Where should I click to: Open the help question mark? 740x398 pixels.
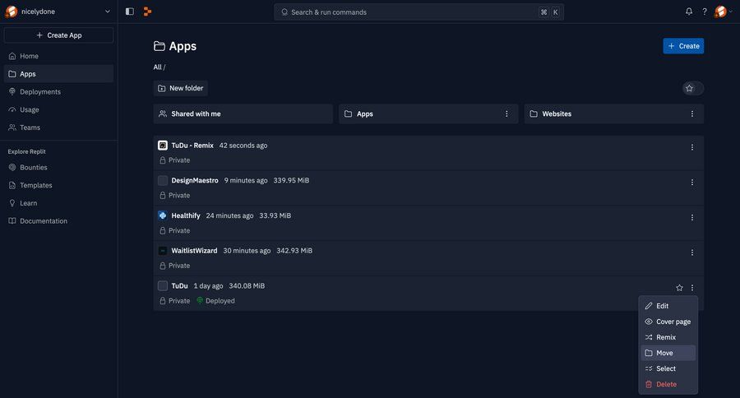705,12
